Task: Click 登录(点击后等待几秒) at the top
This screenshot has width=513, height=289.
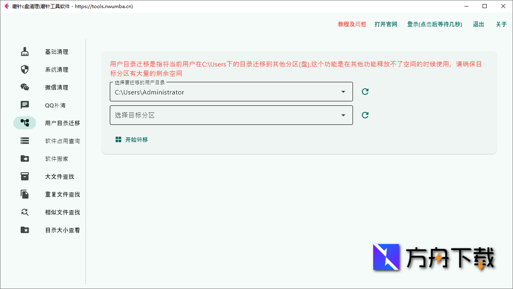Action: pos(434,24)
